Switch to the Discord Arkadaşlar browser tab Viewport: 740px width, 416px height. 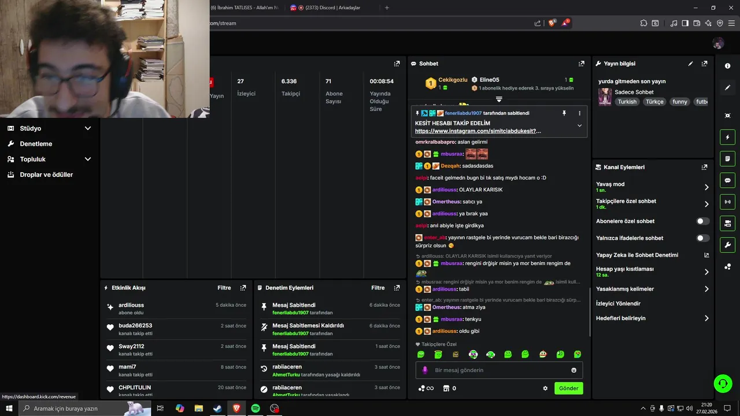tap(332, 8)
